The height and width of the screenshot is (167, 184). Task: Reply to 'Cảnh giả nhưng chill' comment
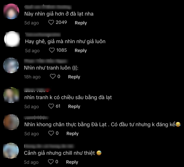coord(72,162)
